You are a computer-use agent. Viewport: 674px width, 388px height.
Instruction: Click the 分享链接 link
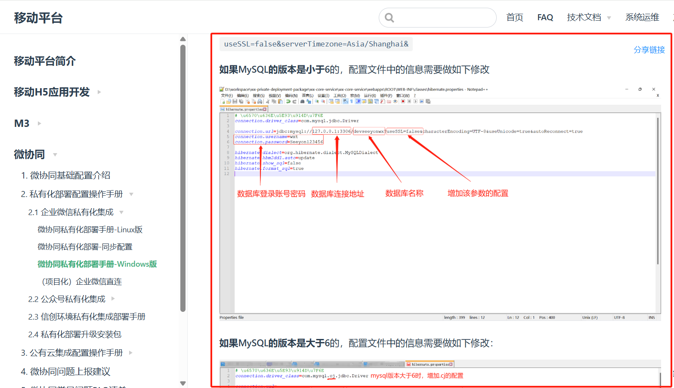pos(649,50)
